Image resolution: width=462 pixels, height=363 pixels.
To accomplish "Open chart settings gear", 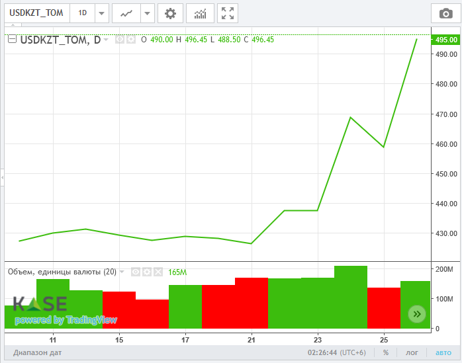I will tap(171, 13).
